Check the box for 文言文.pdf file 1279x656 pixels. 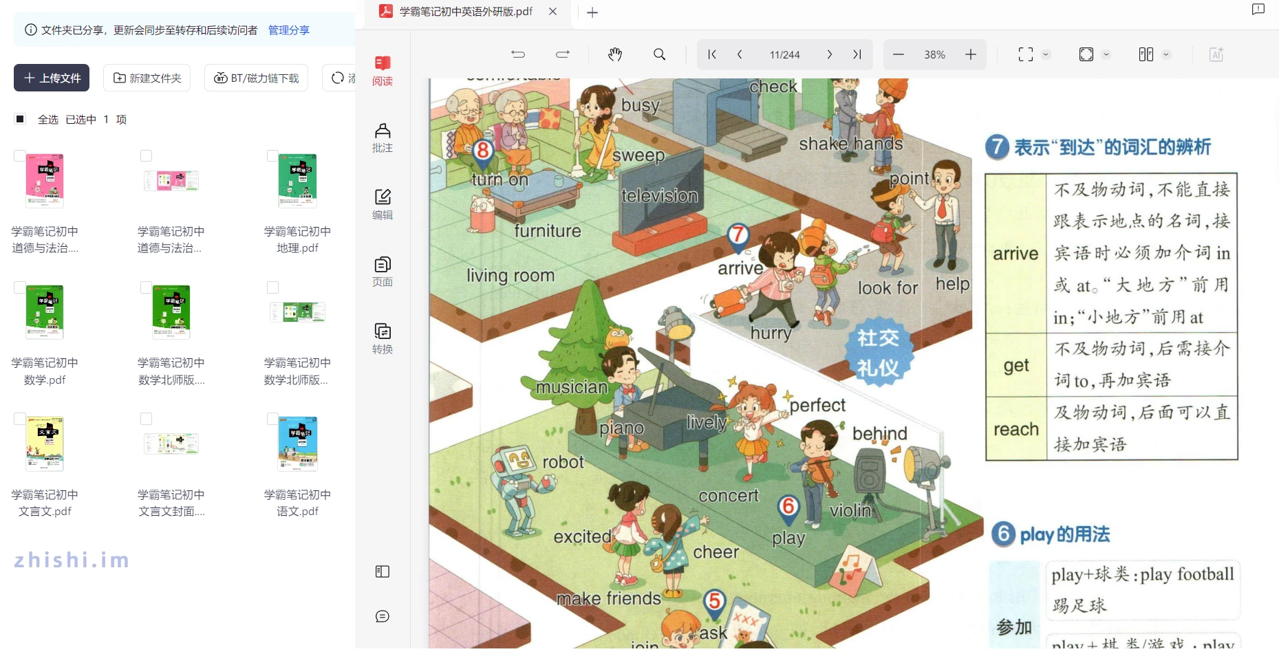20,419
